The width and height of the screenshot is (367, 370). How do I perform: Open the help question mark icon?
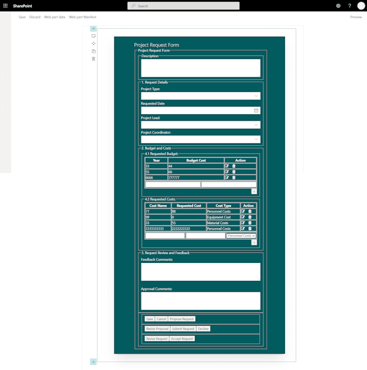tap(350, 6)
